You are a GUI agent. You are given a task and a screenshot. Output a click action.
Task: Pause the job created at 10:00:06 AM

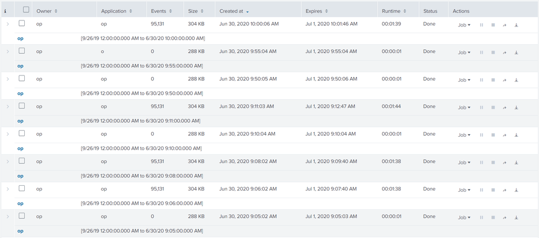pyautogui.click(x=481, y=25)
